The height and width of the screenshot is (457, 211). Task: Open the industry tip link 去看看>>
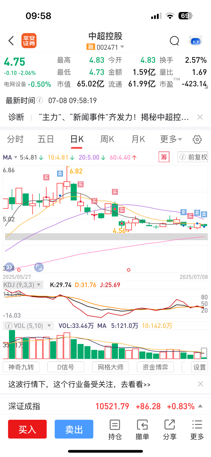[136, 384]
